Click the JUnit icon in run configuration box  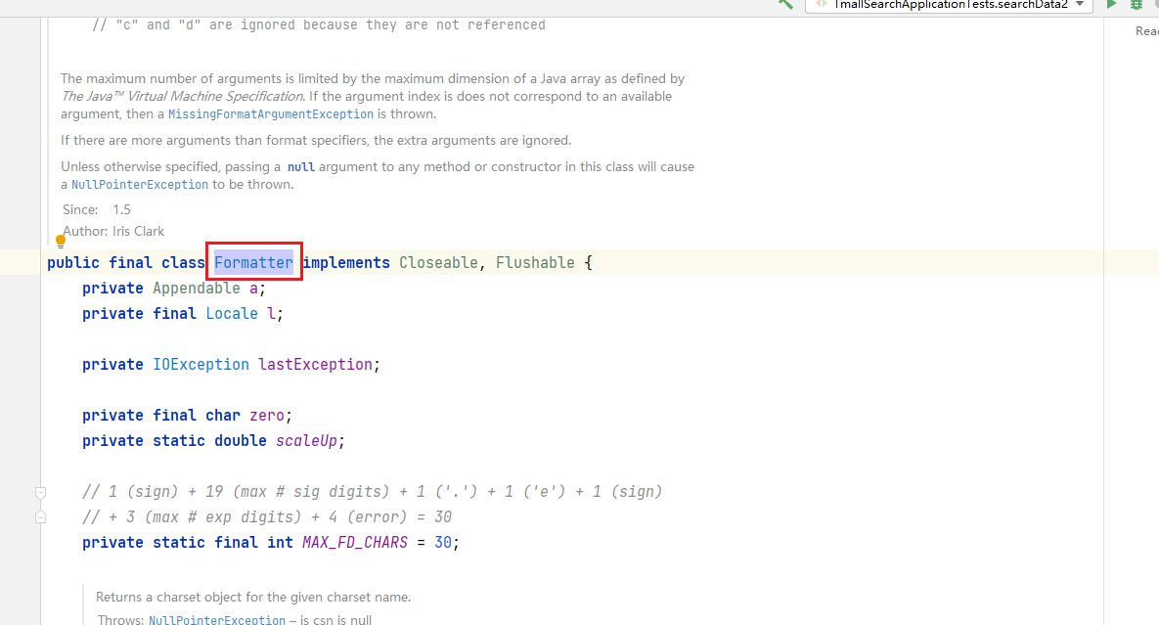pos(822,5)
